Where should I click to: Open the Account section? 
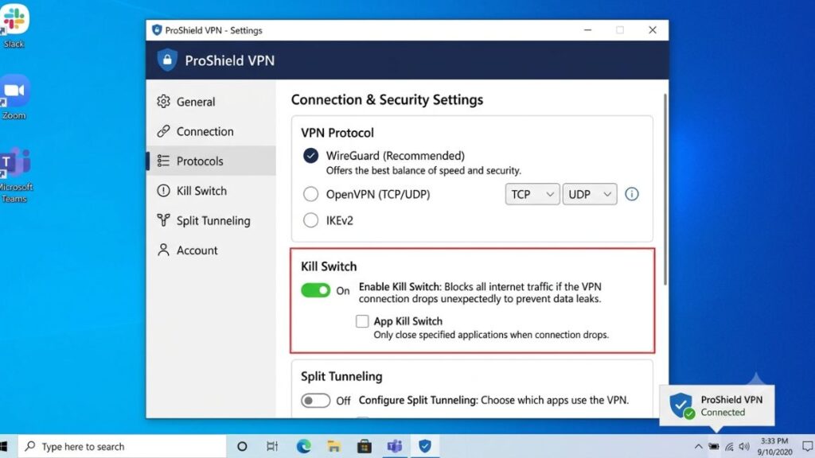(211, 250)
